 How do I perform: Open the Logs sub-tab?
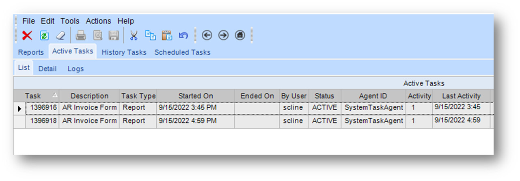click(76, 69)
